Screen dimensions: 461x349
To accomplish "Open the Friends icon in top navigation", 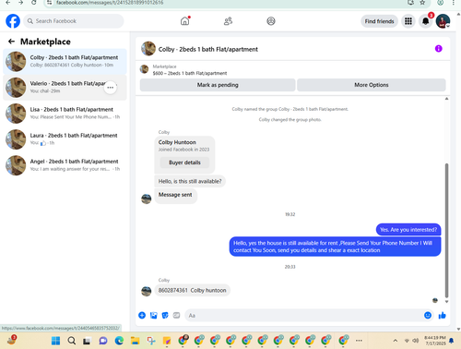I will 228,21.
